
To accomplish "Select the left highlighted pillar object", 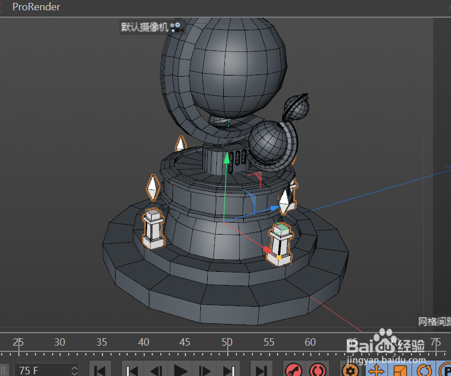I will [153, 229].
